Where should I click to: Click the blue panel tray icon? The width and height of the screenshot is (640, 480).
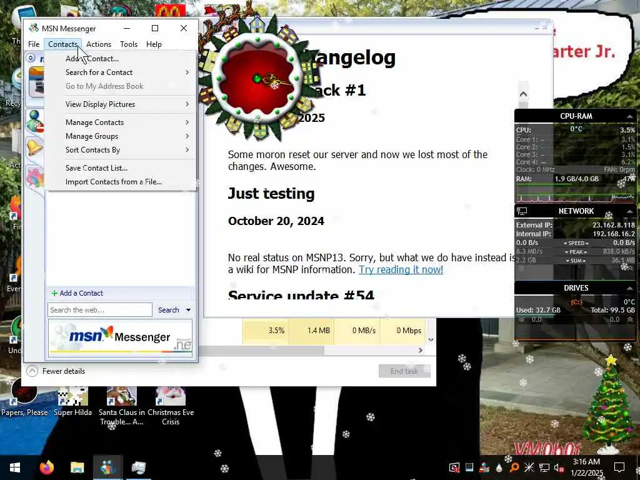tap(469, 467)
